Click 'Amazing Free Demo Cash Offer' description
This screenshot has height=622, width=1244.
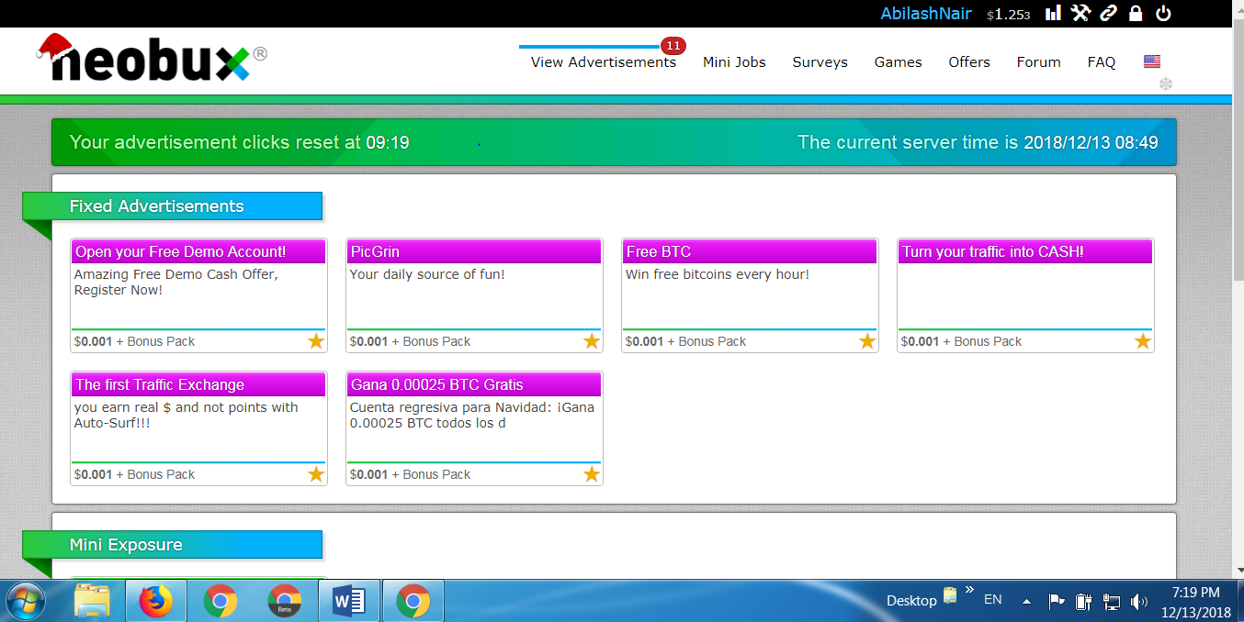tap(176, 282)
